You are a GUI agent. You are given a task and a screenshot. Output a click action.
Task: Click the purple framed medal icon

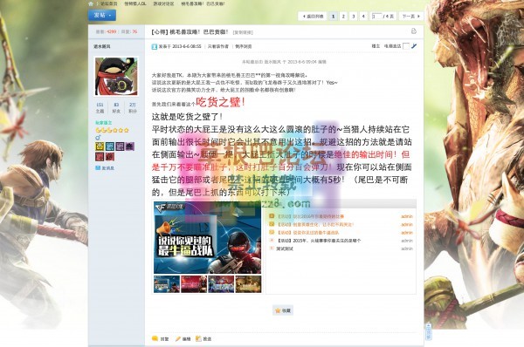120,146
